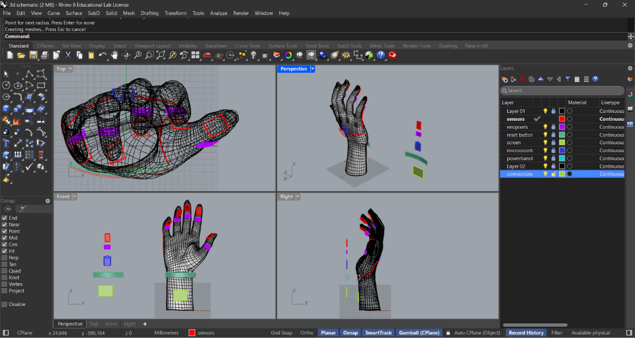Click the Save file icon in toolbar
Viewport: 635px width, 357px height.
pyautogui.click(x=33, y=56)
